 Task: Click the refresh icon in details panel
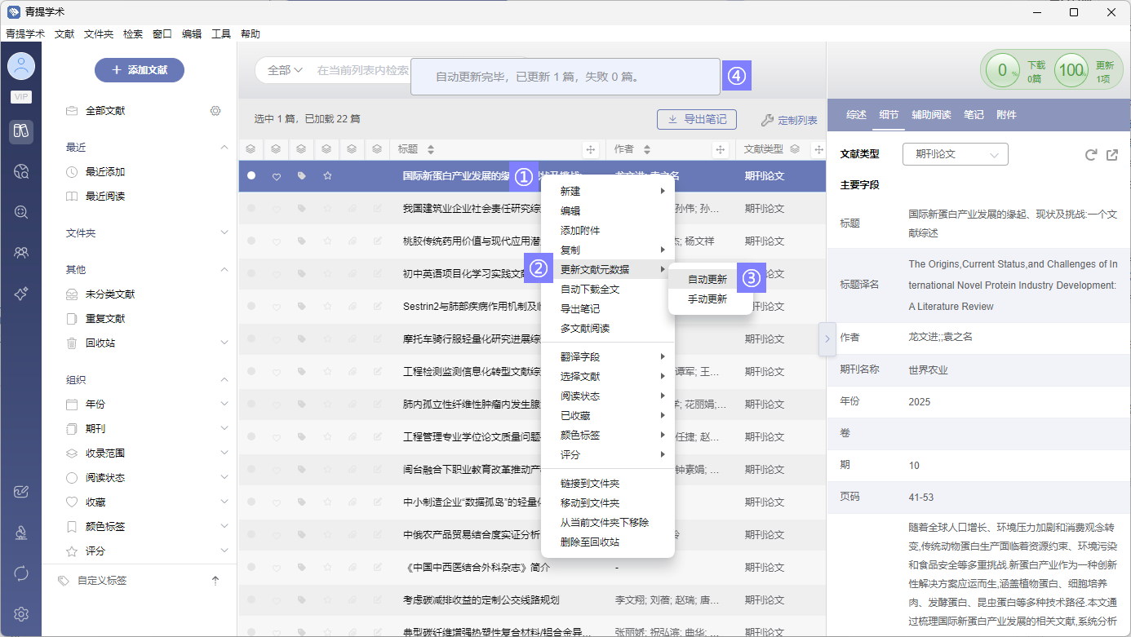[x=1091, y=155]
